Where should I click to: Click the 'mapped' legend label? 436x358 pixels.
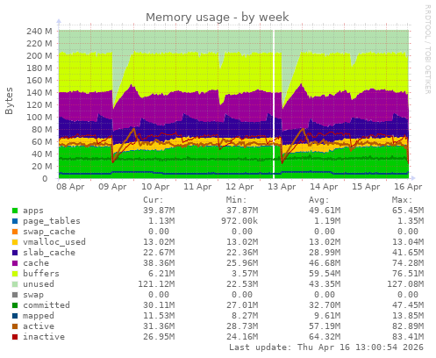pos(39,316)
